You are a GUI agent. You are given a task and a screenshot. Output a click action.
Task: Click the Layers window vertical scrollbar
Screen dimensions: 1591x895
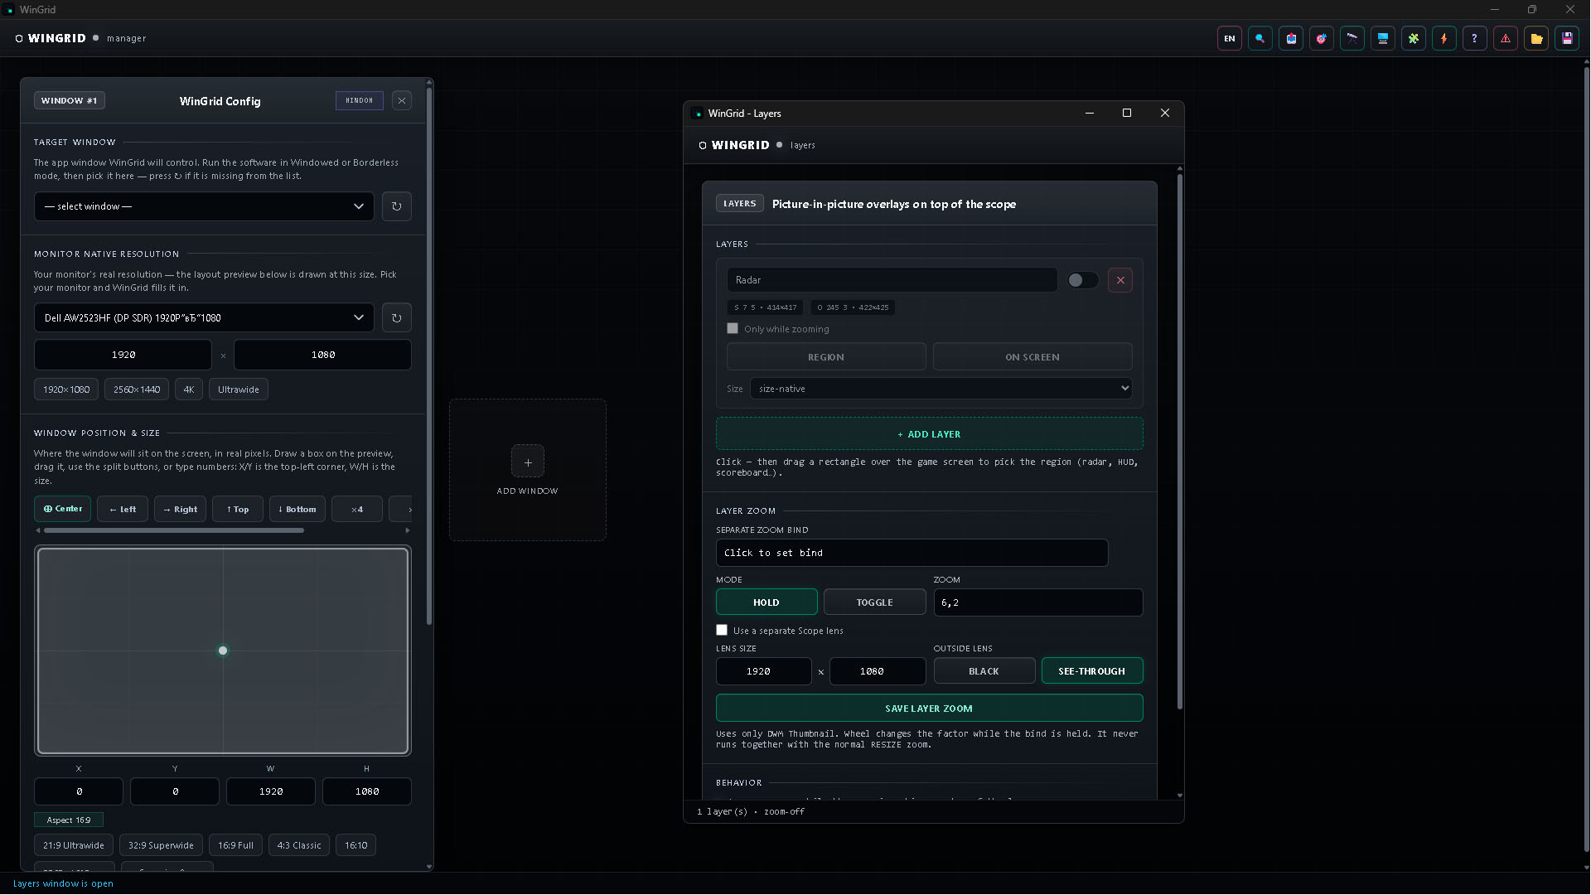tap(1180, 441)
